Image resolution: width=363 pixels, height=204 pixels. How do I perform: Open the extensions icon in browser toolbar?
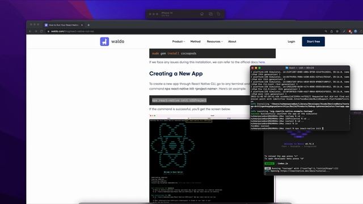(x=344, y=31)
